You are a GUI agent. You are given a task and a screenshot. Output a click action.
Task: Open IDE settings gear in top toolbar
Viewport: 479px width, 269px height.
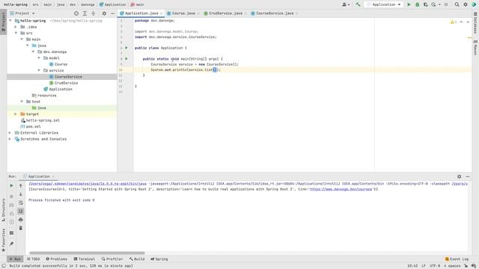click(x=466, y=4)
